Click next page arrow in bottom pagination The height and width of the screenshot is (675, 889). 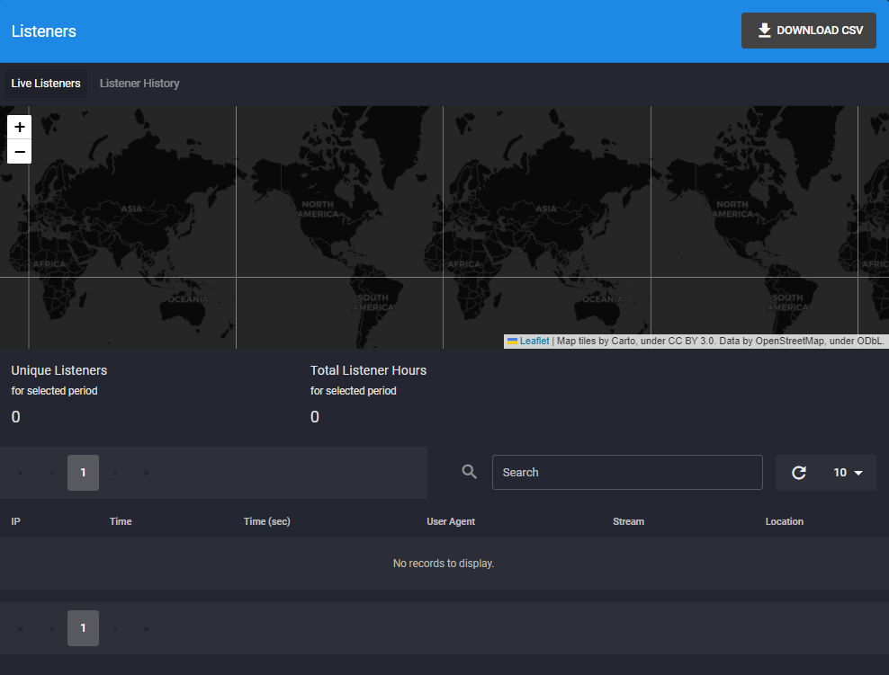115,628
